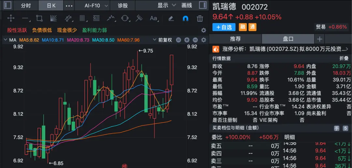
Task: Click the equals reset-zoom circle icon
Action: point(179,40)
